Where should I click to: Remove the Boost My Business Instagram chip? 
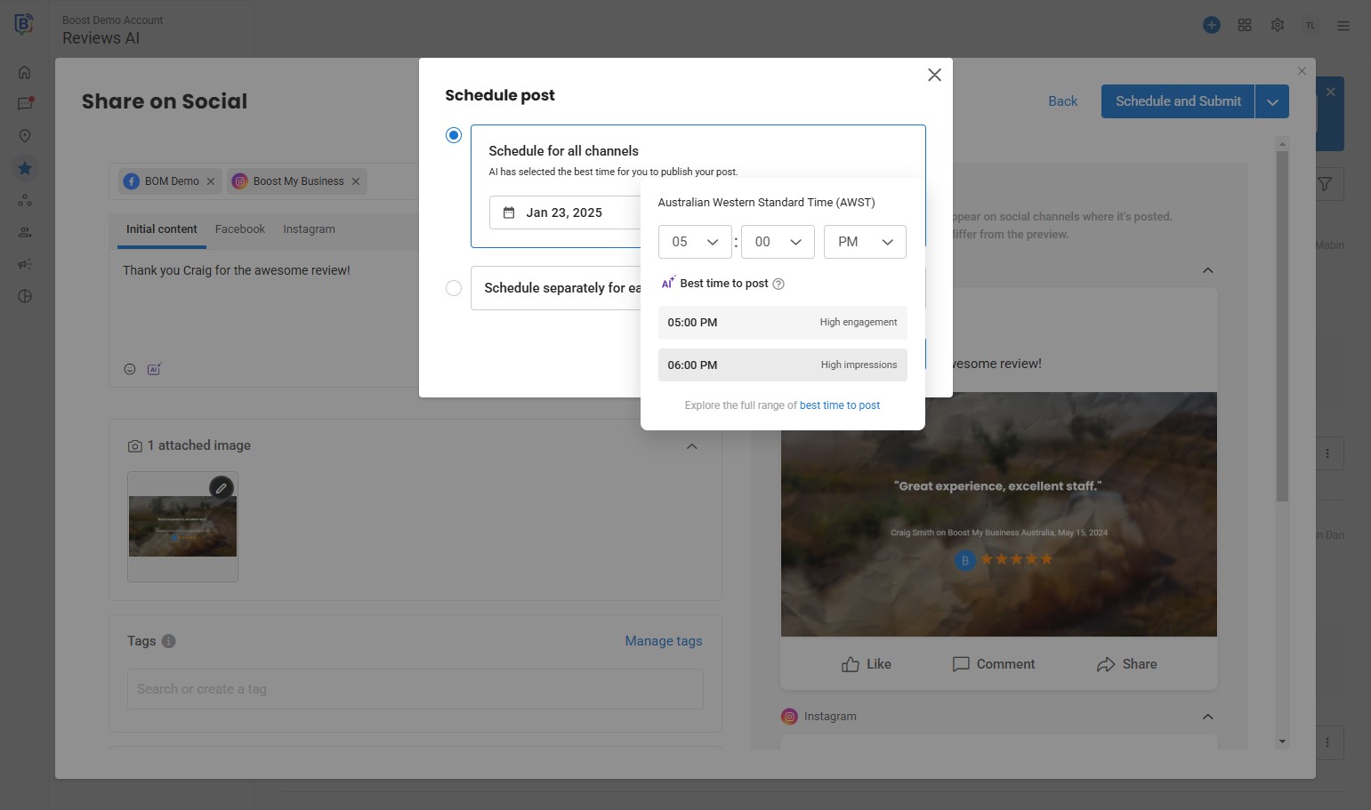click(x=356, y=181)
